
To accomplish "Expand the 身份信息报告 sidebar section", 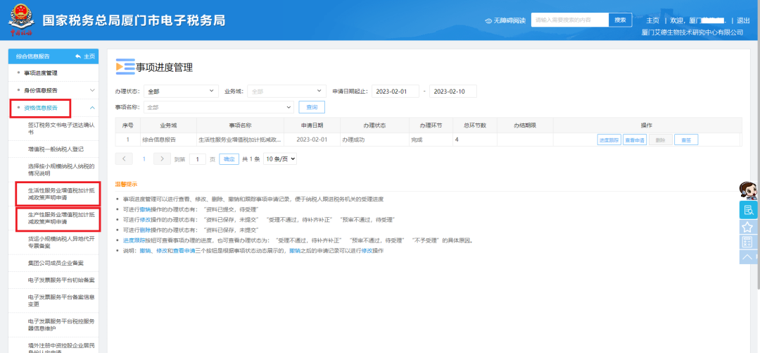I will tap(91, 90).
